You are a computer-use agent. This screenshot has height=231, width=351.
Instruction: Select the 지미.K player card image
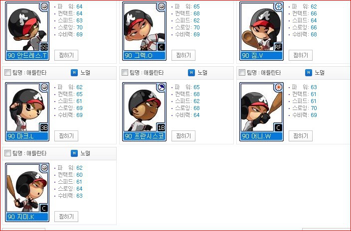pos(27,192)
